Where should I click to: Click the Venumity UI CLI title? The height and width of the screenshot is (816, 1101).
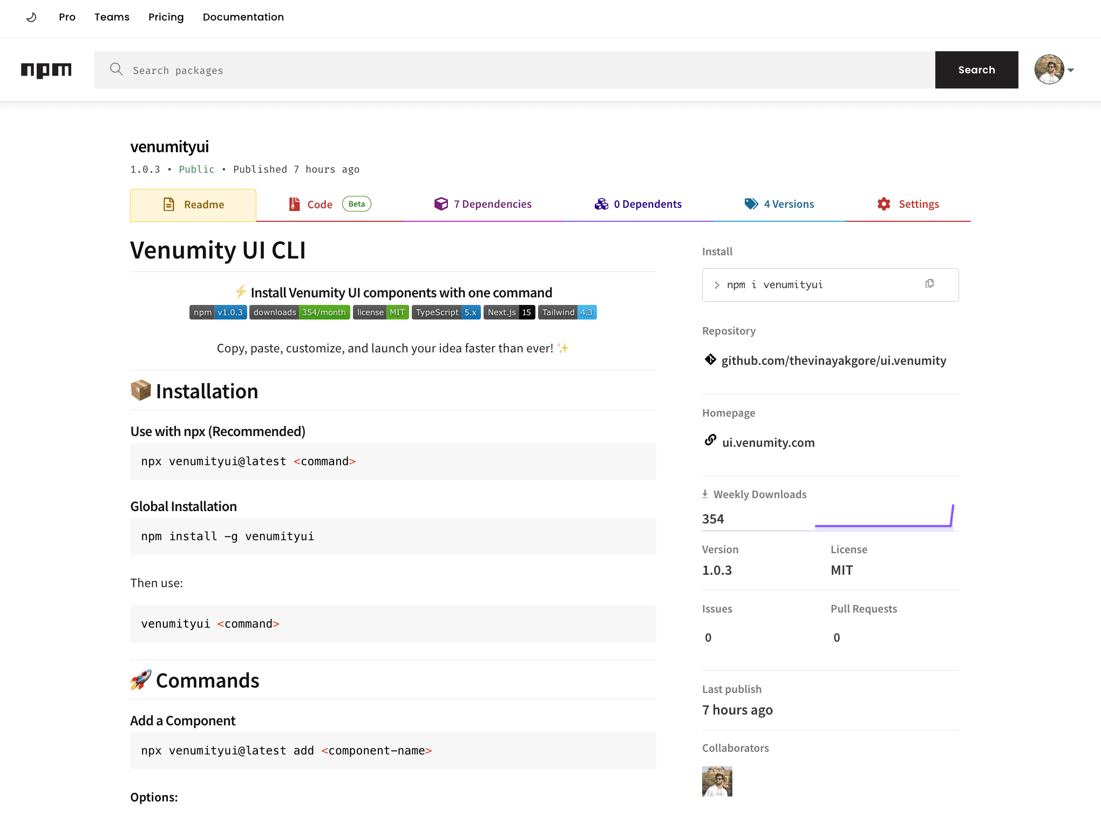[x=218, y=250]
